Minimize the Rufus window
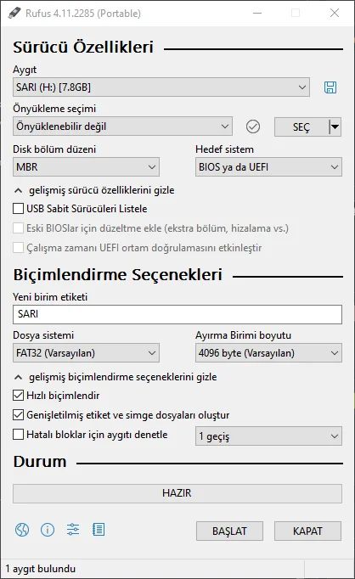The height and width of the screenshot is (579, 355). coord(257,14)
